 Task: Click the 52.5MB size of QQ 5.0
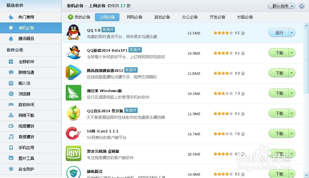tap(194, 33)
